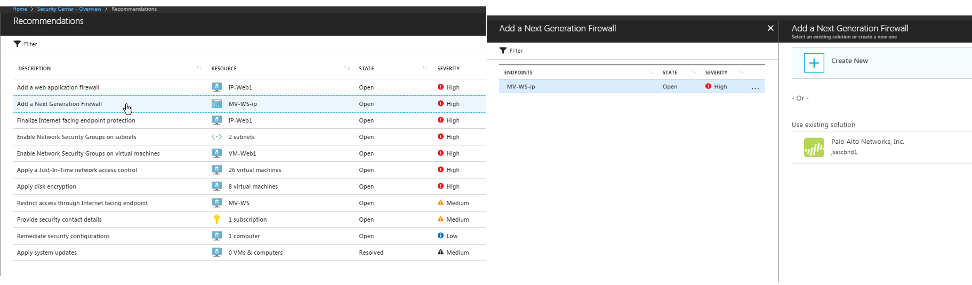Click the MV-WS-ip resource icon in Recommendations
972x285 pixels.
click(216, 104)
